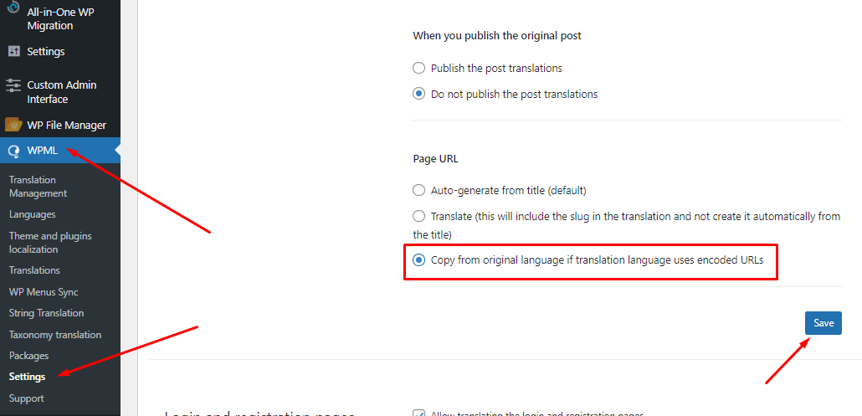This screenshot has width=862, height=416.
Task: Open Custom Admin Interface menu
Action: [x=60, y=92]
